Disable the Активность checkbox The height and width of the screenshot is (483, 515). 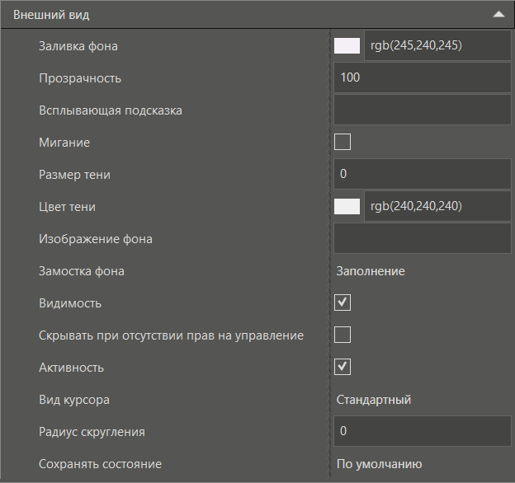[343, 368]
